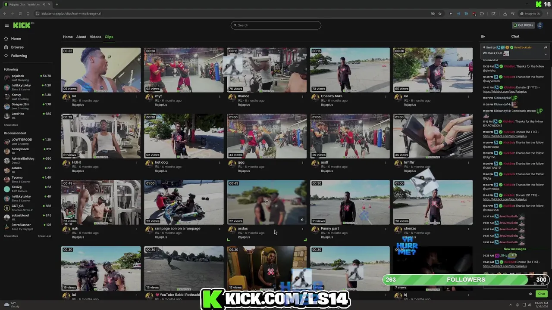Open the user profile avatar menu
Image resolution: width=552 pixels, height=310 pixels.
click(540, 25)
